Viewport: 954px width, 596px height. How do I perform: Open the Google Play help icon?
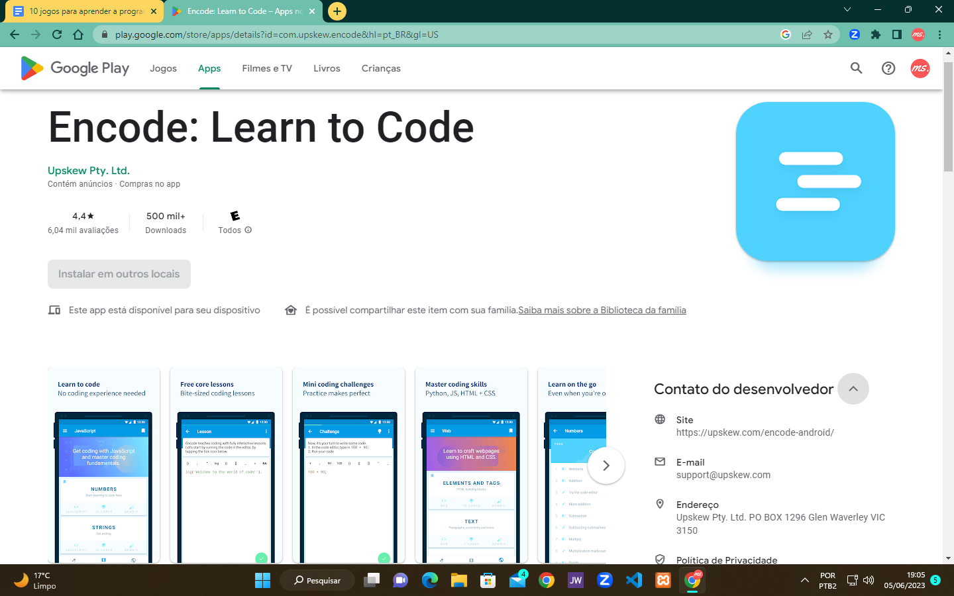click(888, 68)
